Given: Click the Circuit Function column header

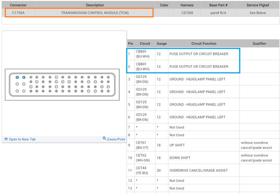Looking at the screenshot, I should [x=204, y=43].
